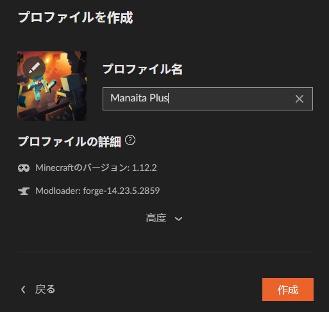Click the プロファイルの詳細 section heading

click(69, 141)
